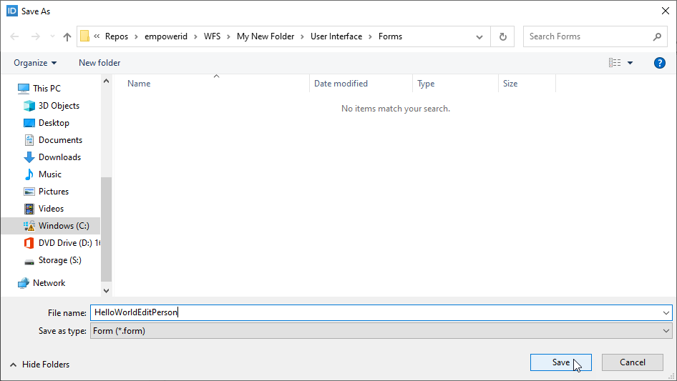The image size is (677, 381).
Task: Click the Up one level arrow
Action: (x=67, y=37)
